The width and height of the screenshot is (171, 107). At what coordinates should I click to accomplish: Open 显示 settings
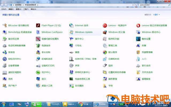point(41,79)
